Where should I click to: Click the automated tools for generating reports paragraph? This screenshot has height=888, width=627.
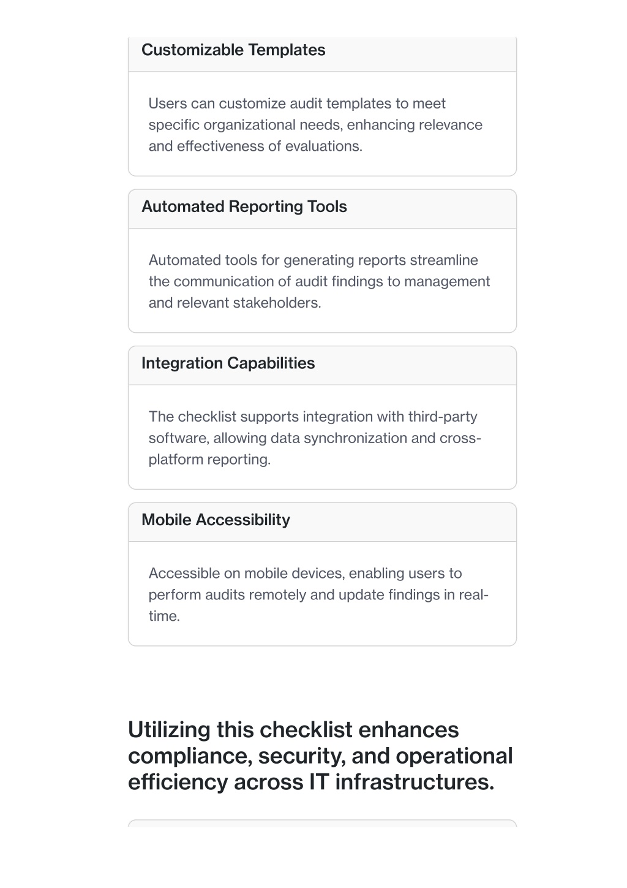pos(319,281)
